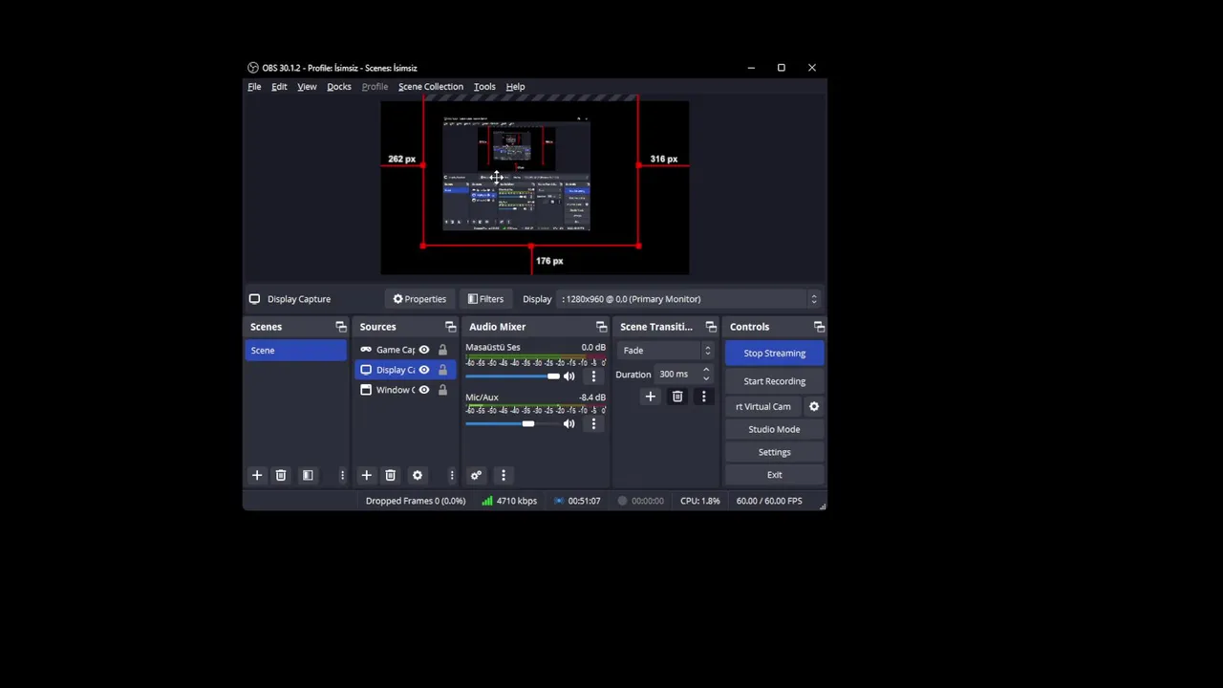The image size is (1223, 688).
Task: Remove scene transition with trash icon
Action: pos(677,397)
